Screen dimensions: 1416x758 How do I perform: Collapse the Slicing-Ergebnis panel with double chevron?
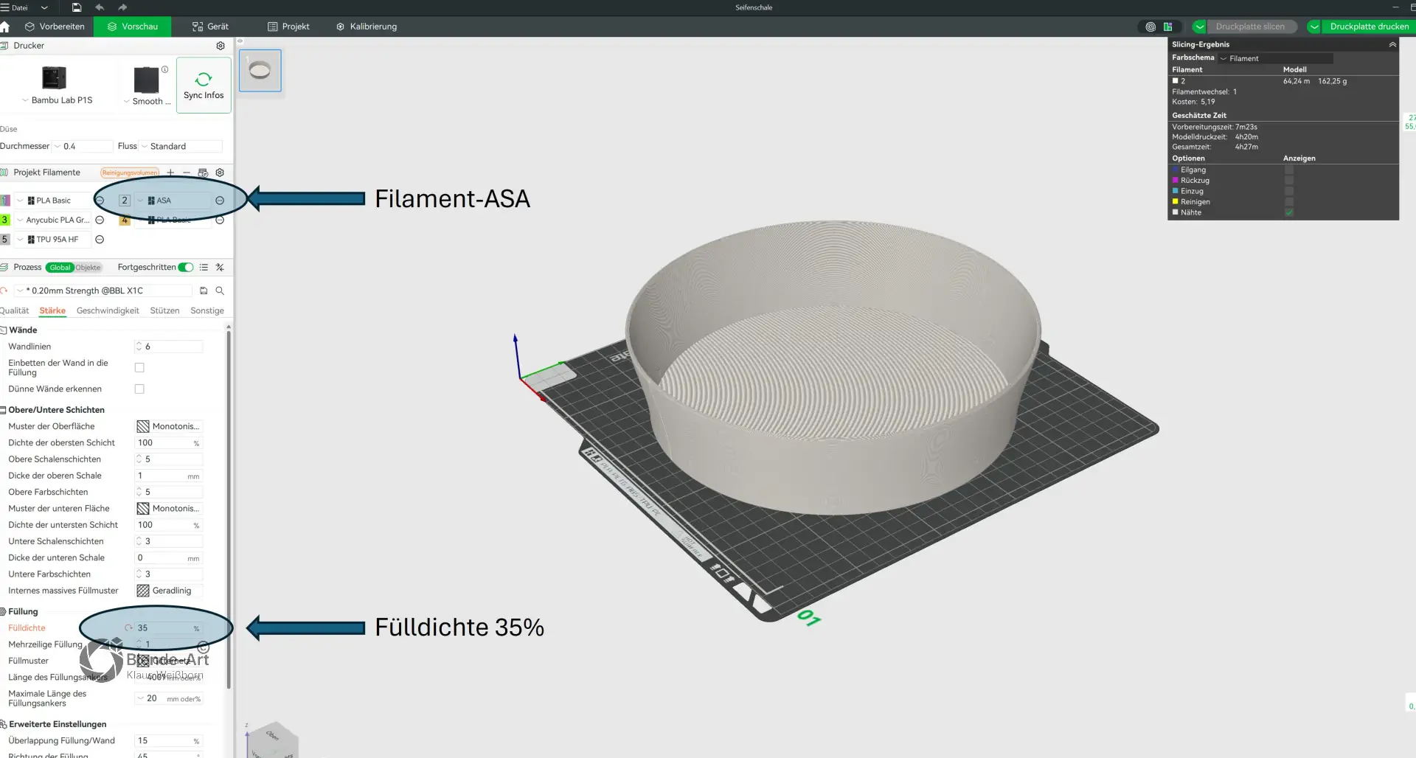pyautogui.click(x=1392, y=45)
